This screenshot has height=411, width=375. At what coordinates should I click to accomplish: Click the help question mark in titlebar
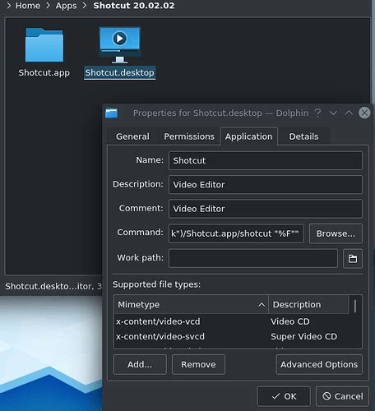click(317, 113)
